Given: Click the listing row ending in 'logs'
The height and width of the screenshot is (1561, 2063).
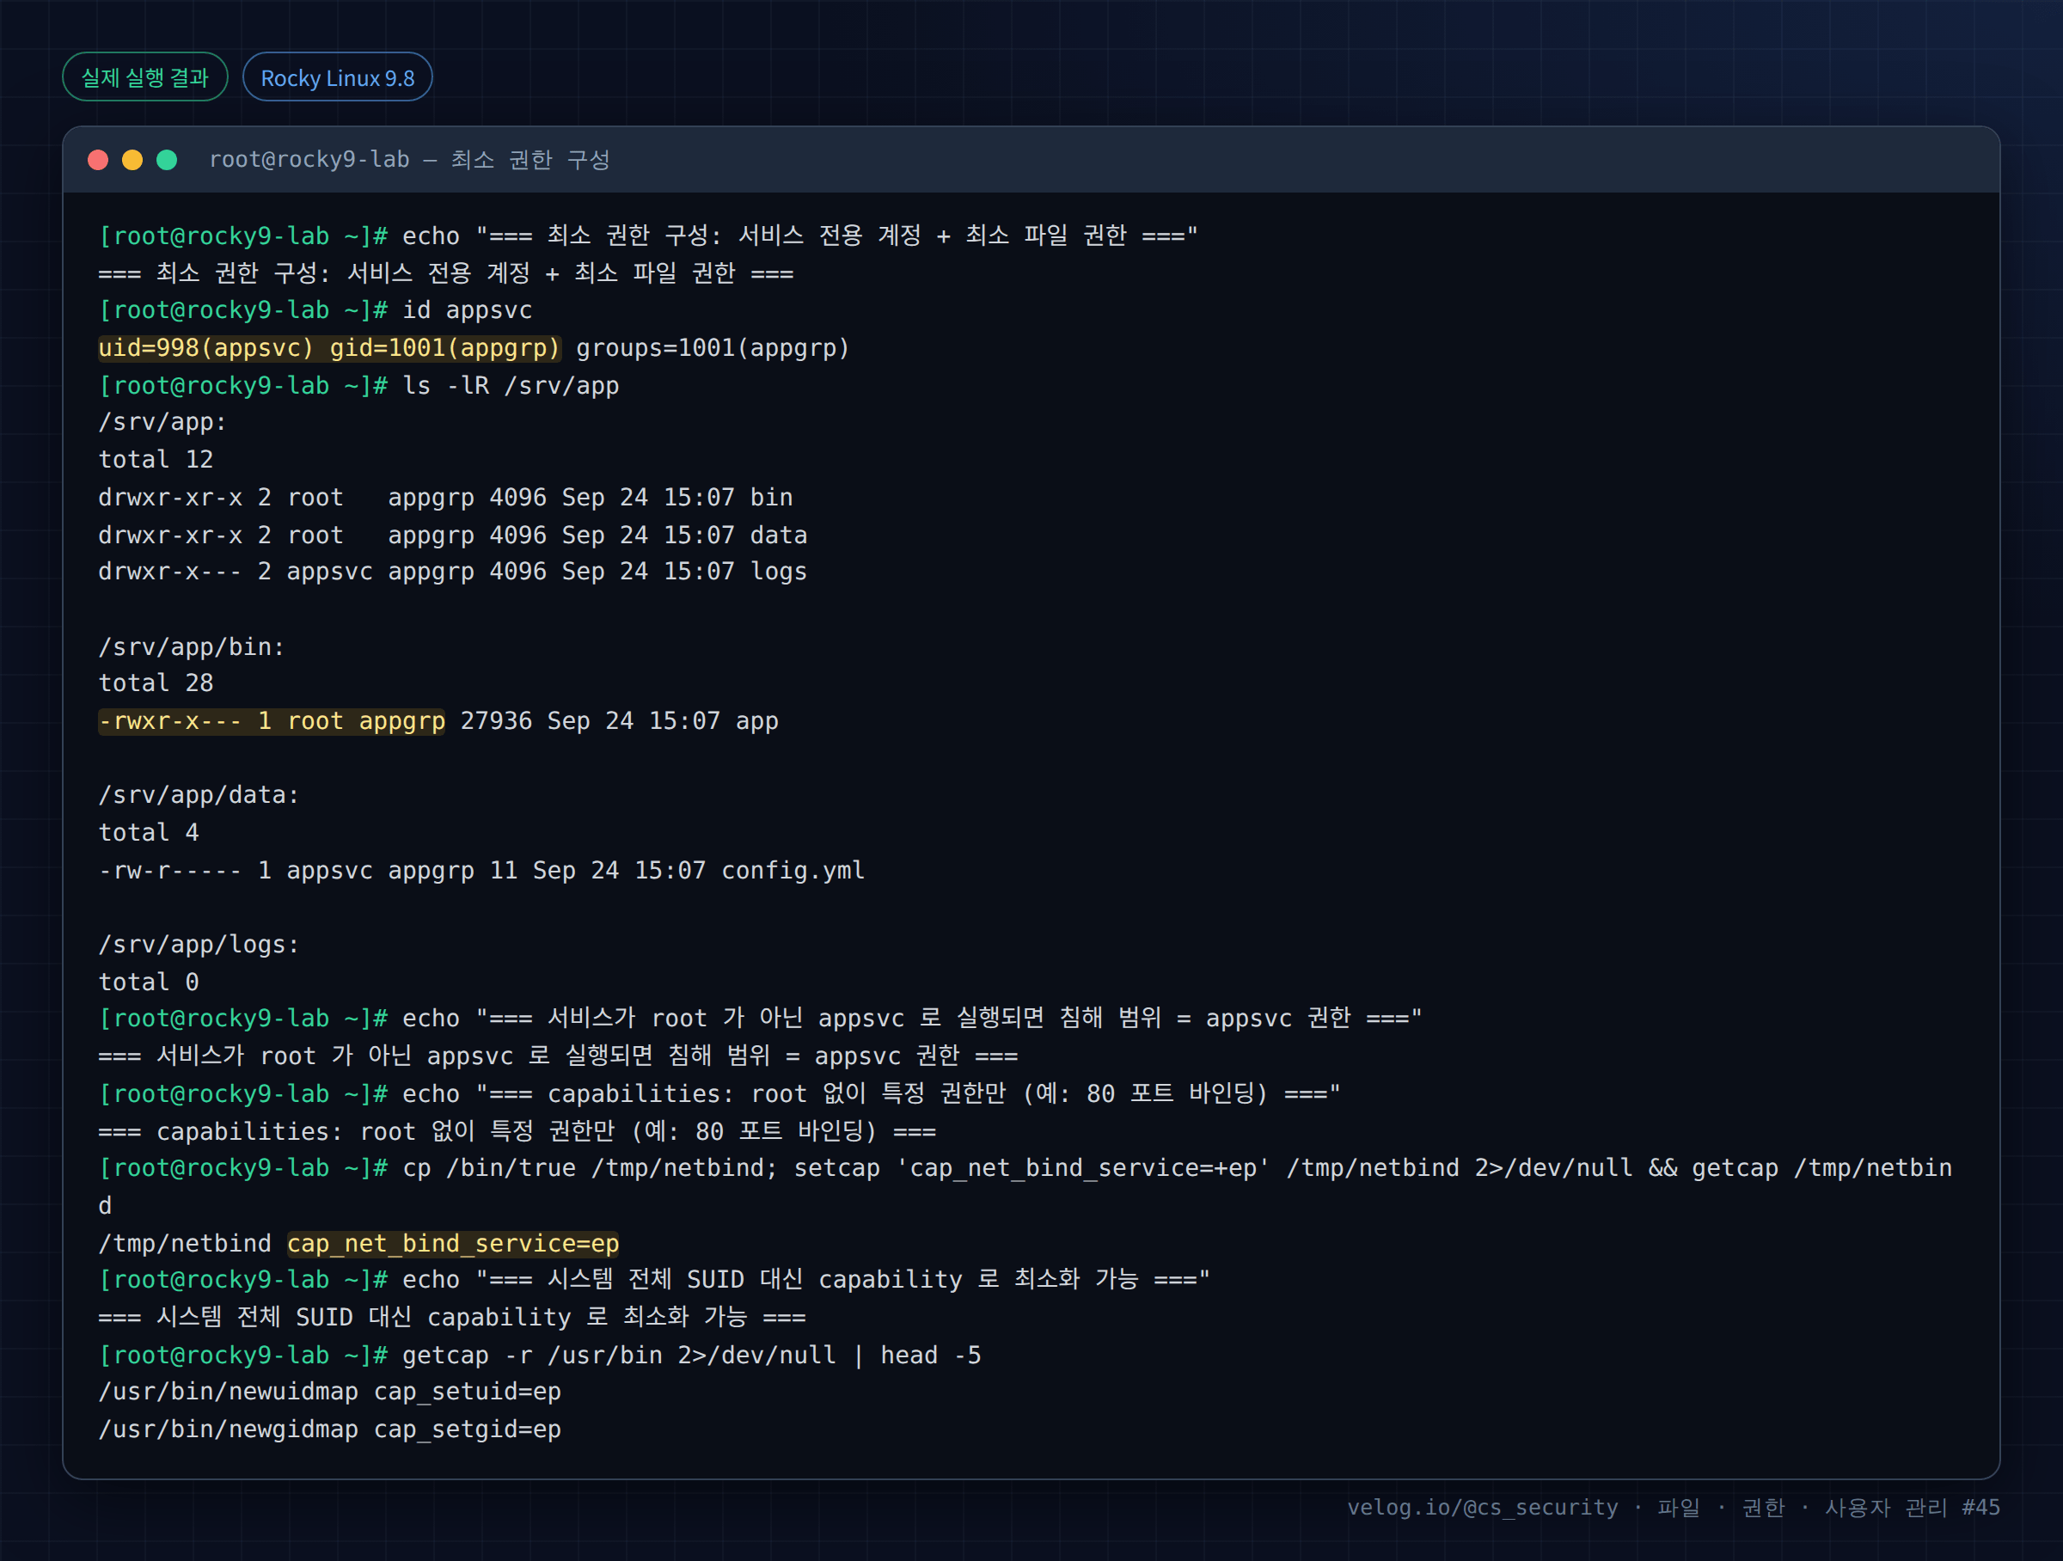Looking at the screenshot, I should (453, 572).
